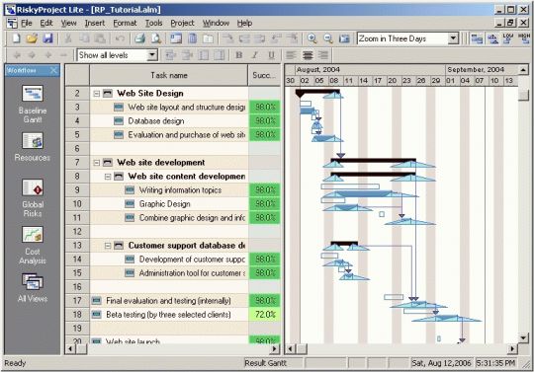Align text right
534x372 pixels.
[x=323, y=55]
